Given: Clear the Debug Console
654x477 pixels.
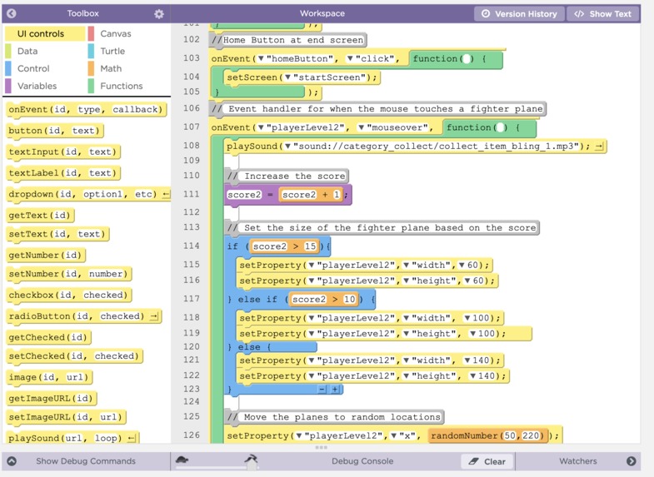Looking at the screenshot, I should click(487, 461).
